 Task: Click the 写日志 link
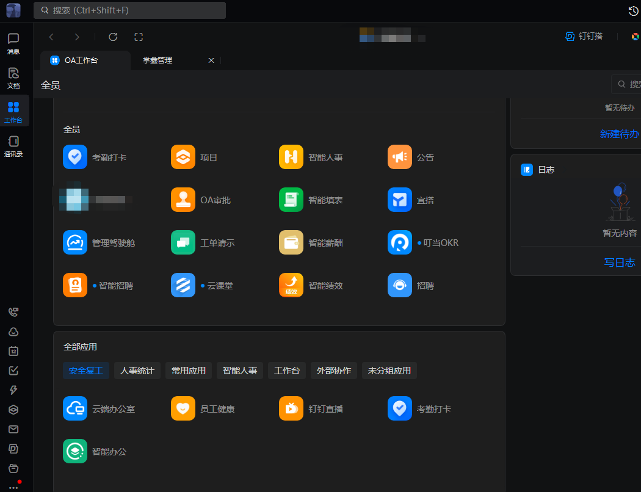620,262
